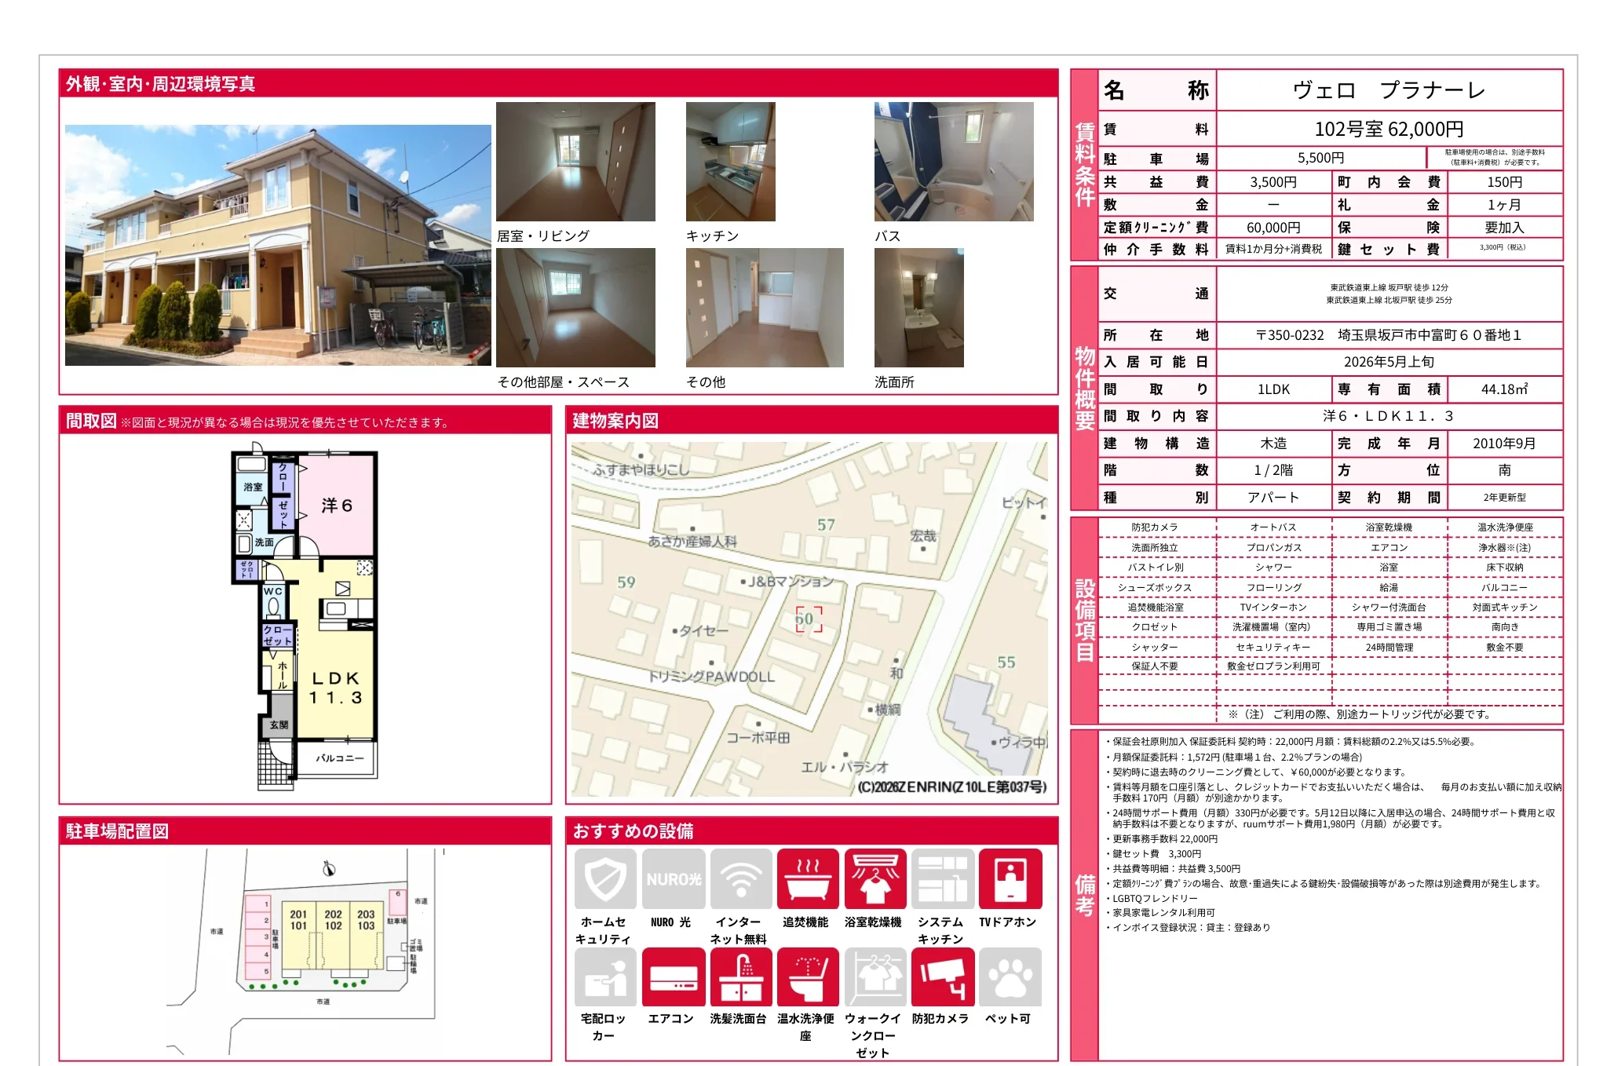Click the 追焚機能 bathtub icon
The width and height of the screenshot is (1614, 1066).
coord(808,878)
